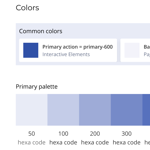Click the 300 shade label
The height and width of the screenshot is (150, 150).
126,134
